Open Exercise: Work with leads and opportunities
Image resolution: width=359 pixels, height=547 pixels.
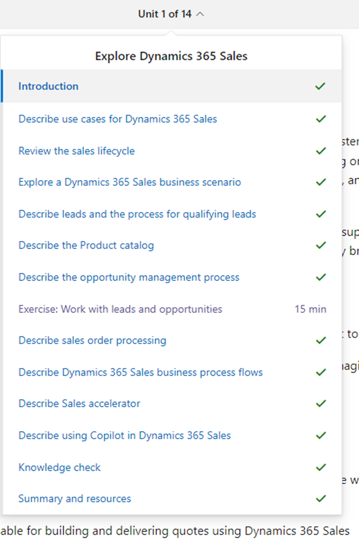(120, 309)
